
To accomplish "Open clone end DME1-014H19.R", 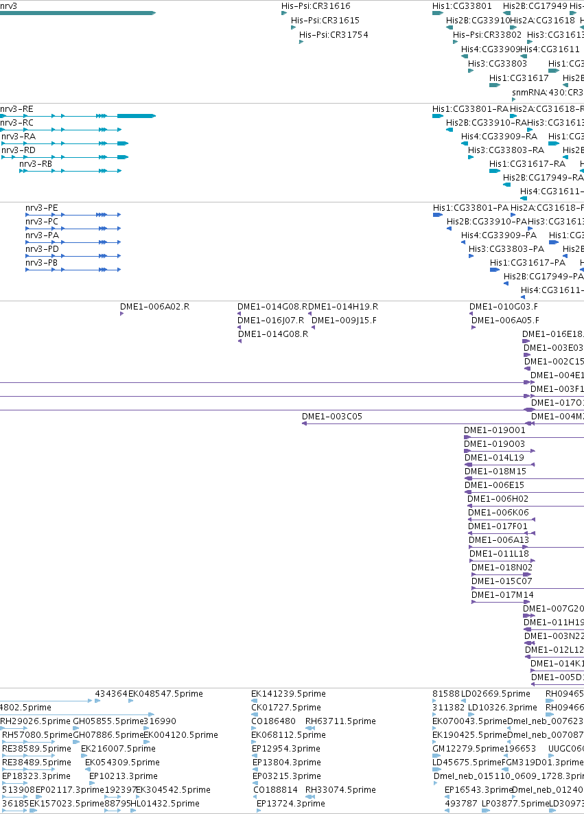I will pos(343,307).
